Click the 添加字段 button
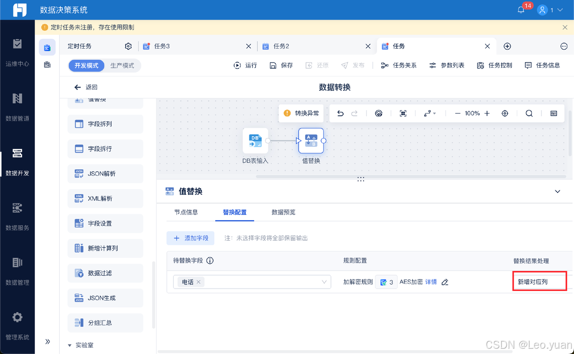This screenshot has height=354, width=574. (190, 238)
